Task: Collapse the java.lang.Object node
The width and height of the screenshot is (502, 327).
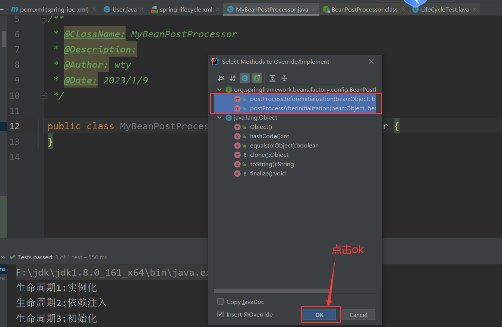Action: (220, 118)
